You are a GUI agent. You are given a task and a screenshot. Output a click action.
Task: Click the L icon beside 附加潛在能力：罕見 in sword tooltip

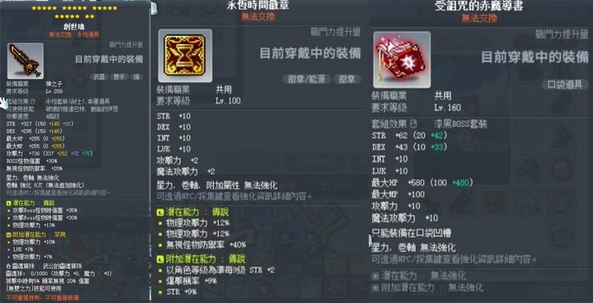coord(8,235)
